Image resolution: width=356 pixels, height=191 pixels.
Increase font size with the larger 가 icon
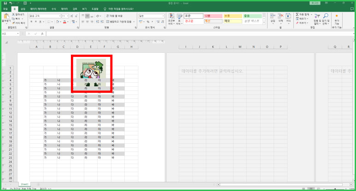click(71, 16)
